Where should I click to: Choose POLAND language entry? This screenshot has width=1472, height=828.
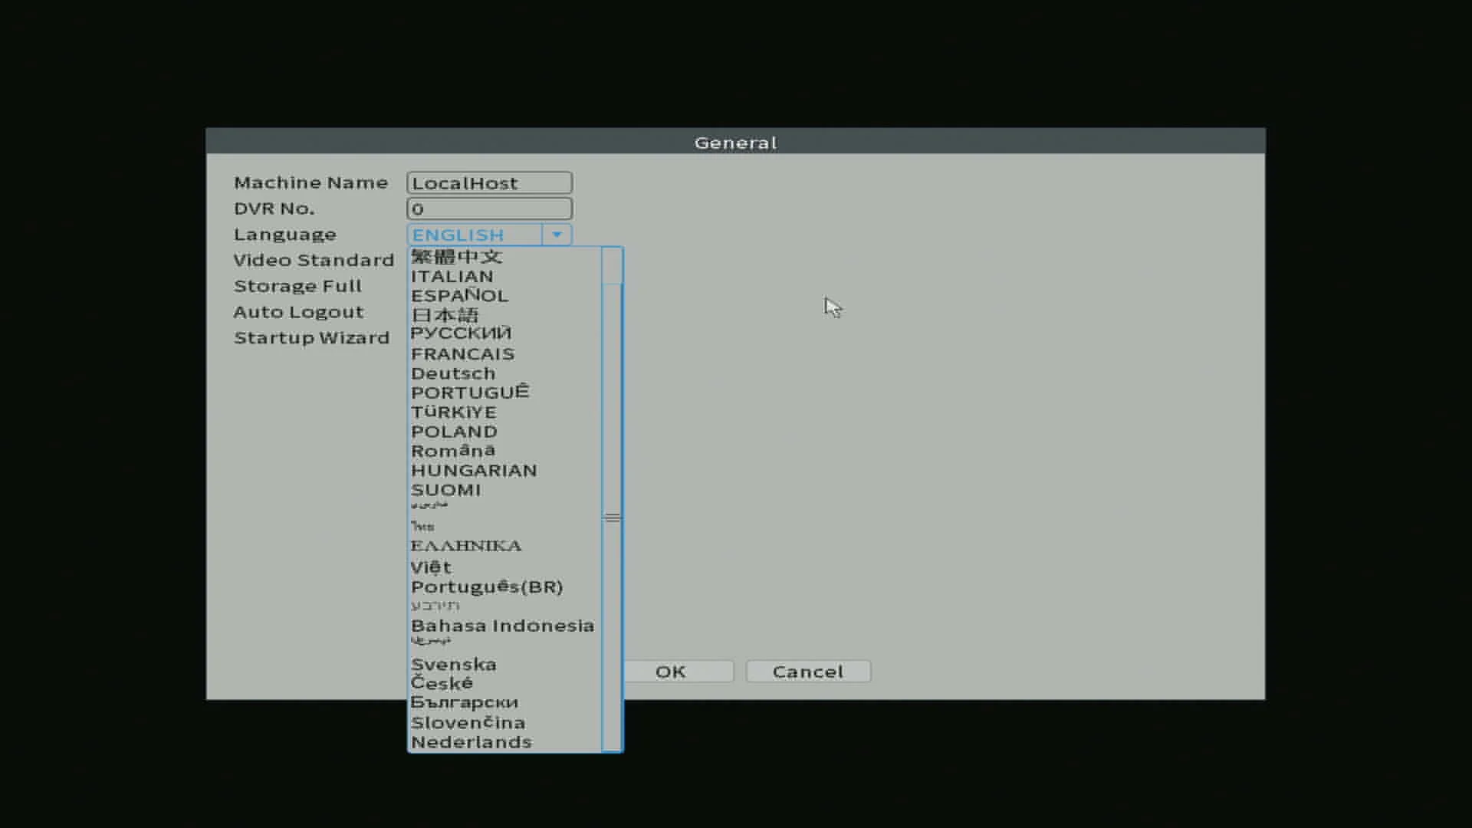(454, 432)
